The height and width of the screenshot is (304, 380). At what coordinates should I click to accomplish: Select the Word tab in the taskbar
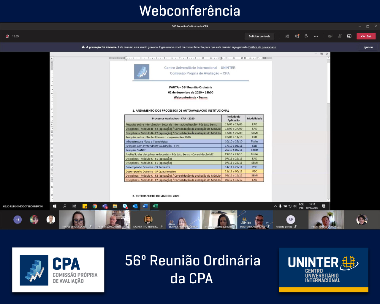pos(145,206)
